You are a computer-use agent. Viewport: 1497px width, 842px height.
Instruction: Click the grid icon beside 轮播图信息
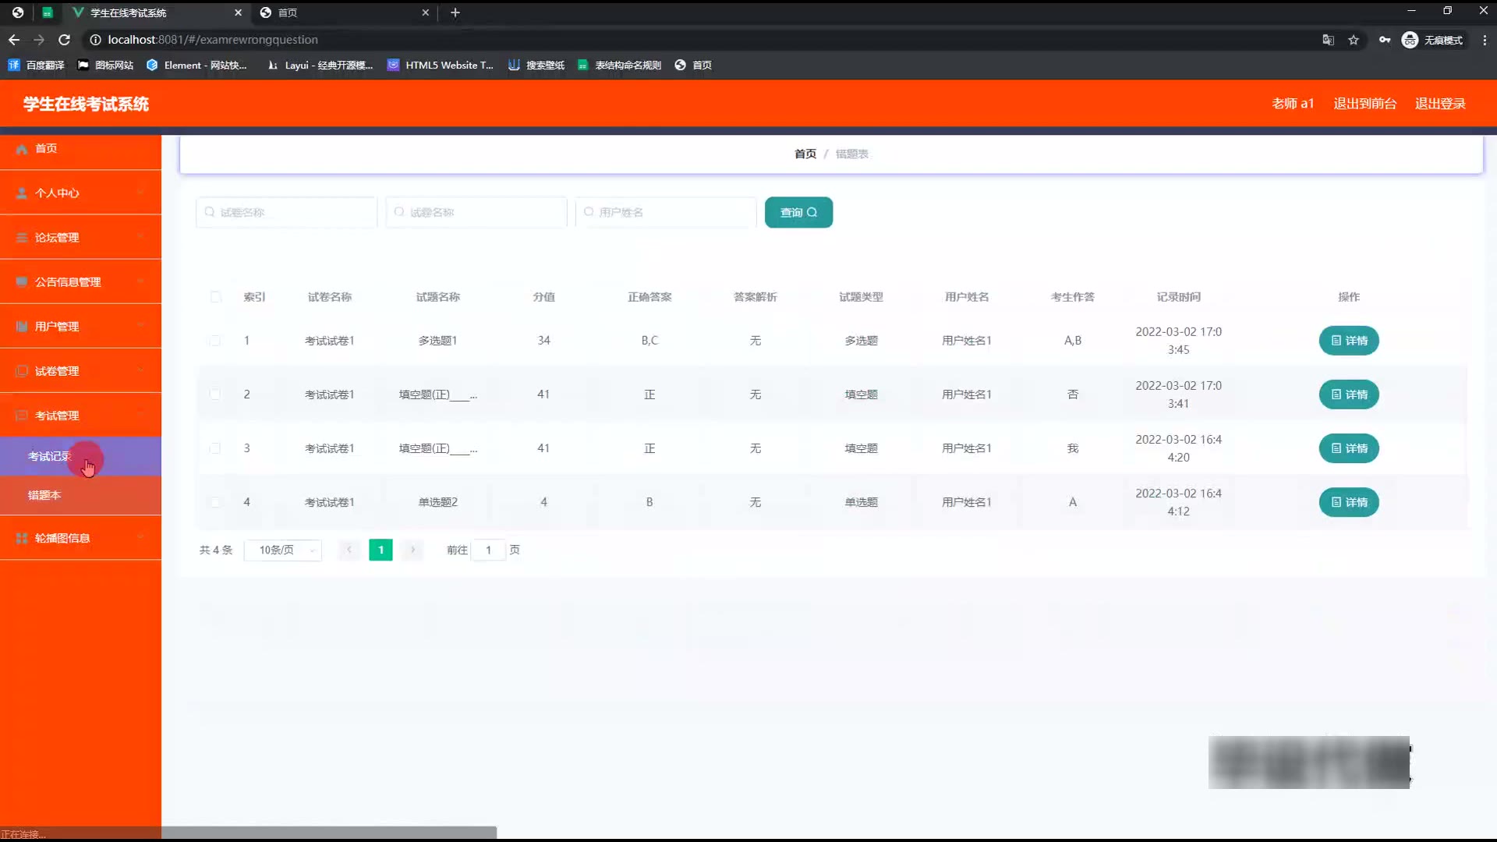pyautogui.click(x=22, y=538)
